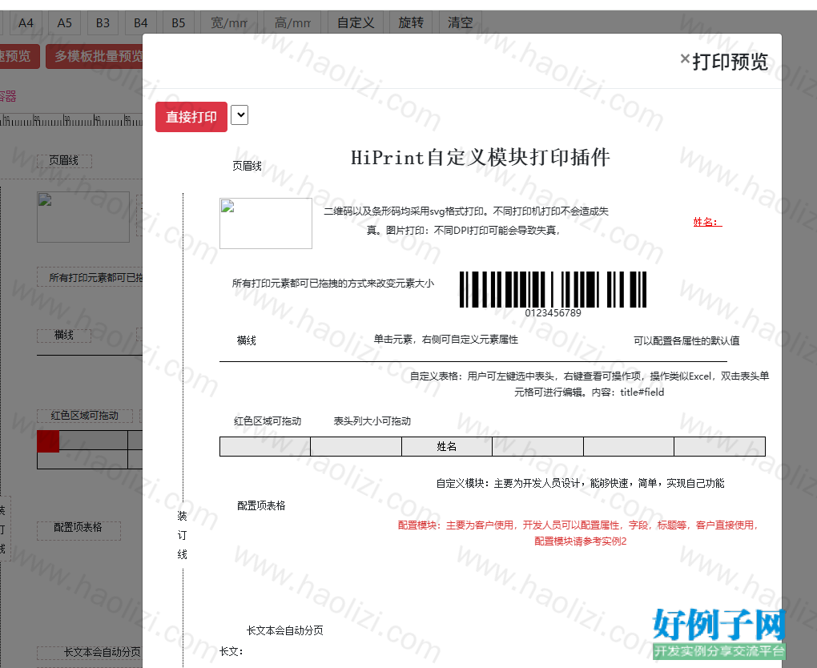Close the 打印预览 dialog with the × icon
The height and width of the screenshot is (668, 817).
[x=685, y=59]
